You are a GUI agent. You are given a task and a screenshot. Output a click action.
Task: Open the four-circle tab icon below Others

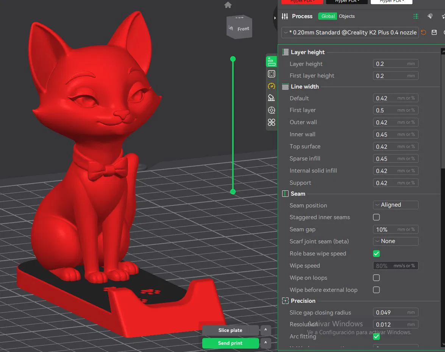tap(271, 122)
